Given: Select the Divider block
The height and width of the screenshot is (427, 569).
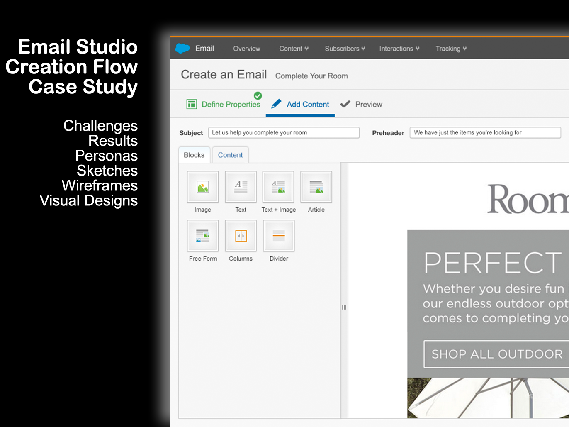Looking at the screenshot, I should (279, 236).
